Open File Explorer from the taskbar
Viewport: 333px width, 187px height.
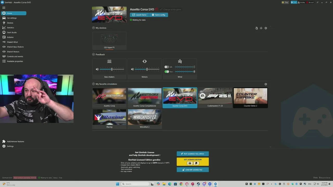tap(164, 184)
